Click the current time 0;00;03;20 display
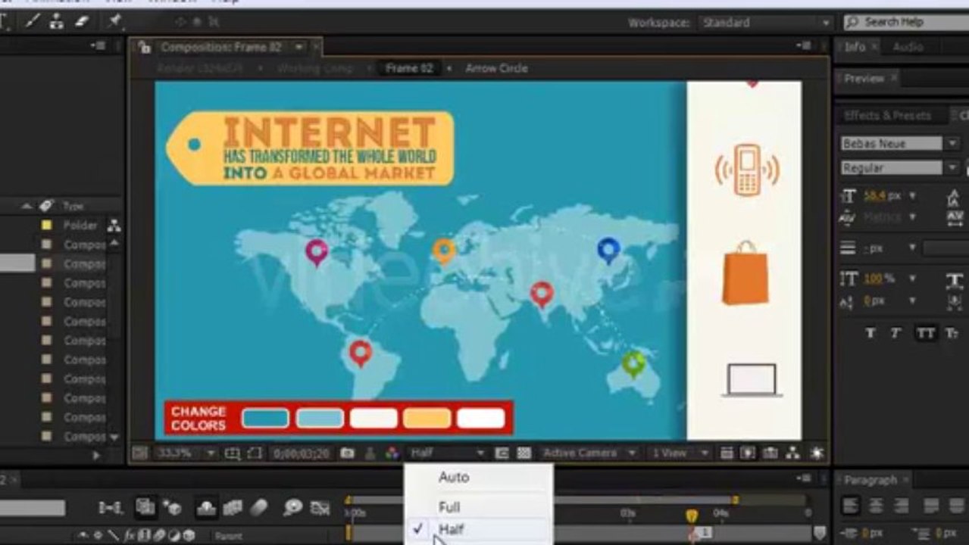Screen dimensions: 969x545 pos(302,453)
